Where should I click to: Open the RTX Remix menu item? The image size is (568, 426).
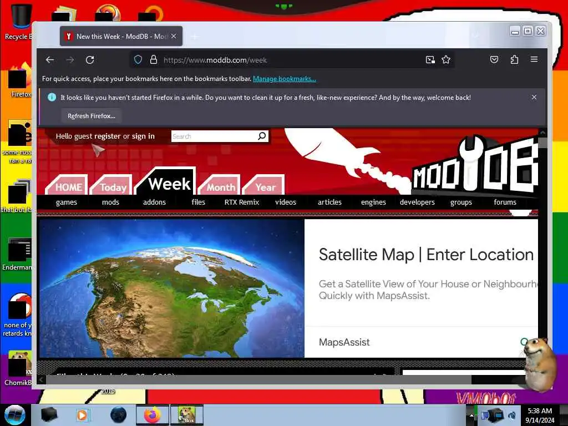tap(242, 202)
